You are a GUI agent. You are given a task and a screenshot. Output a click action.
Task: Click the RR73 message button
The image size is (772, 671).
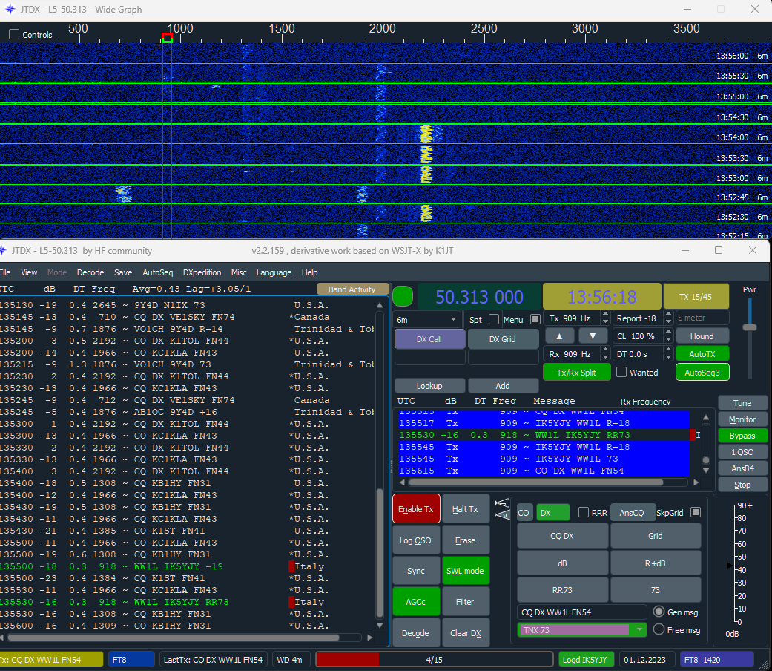point(562,589)
